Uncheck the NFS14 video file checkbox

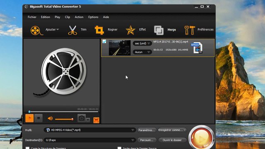click(104, 41)
